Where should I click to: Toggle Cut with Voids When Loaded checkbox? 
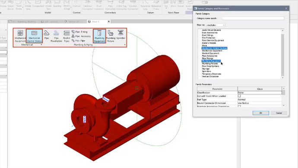pyautogui.click(x=239, y=96)
